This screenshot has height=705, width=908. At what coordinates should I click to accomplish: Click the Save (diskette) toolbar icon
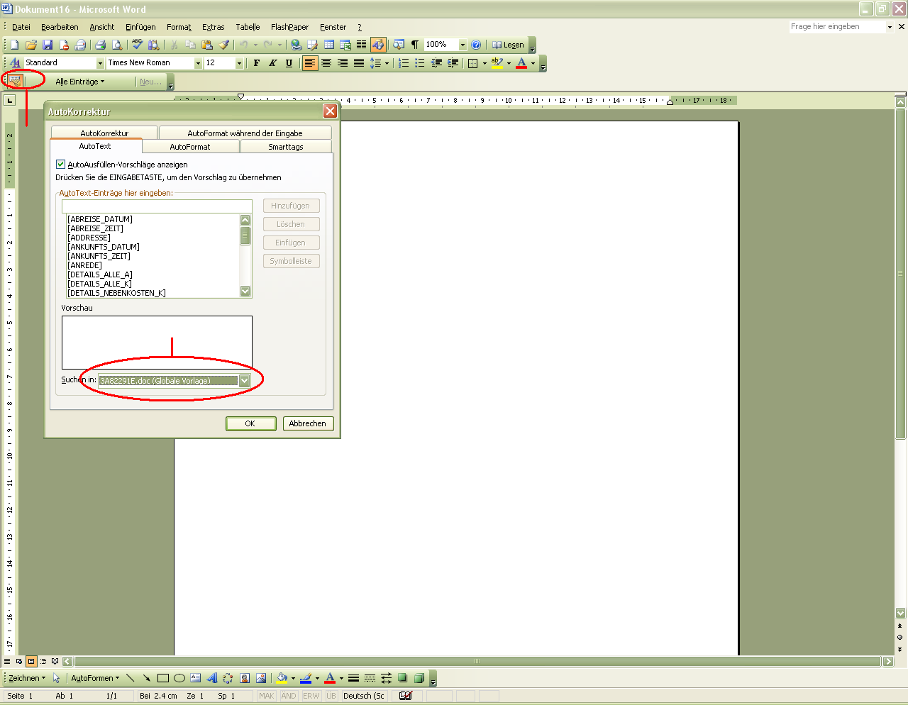point(48,45)
